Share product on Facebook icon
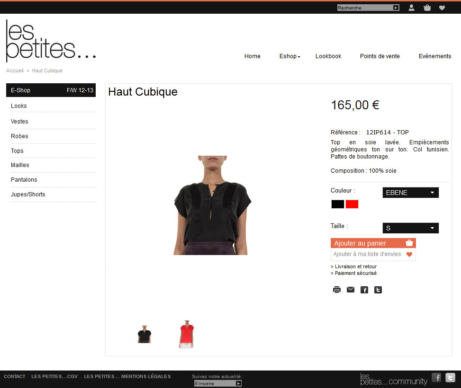This screenshot has width=461, height=388. [364, 290]
